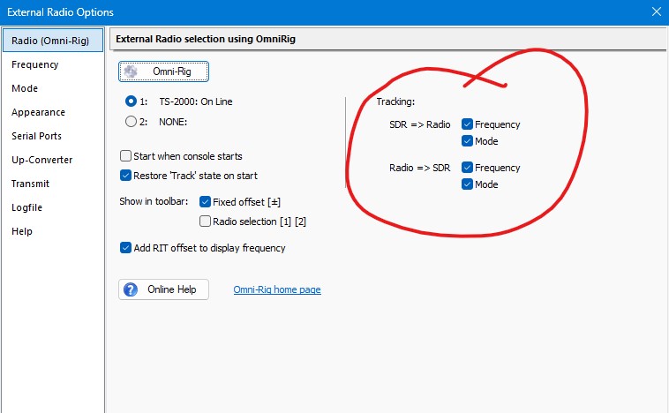Go to the Up-Converter section

[x=42, y=160]
